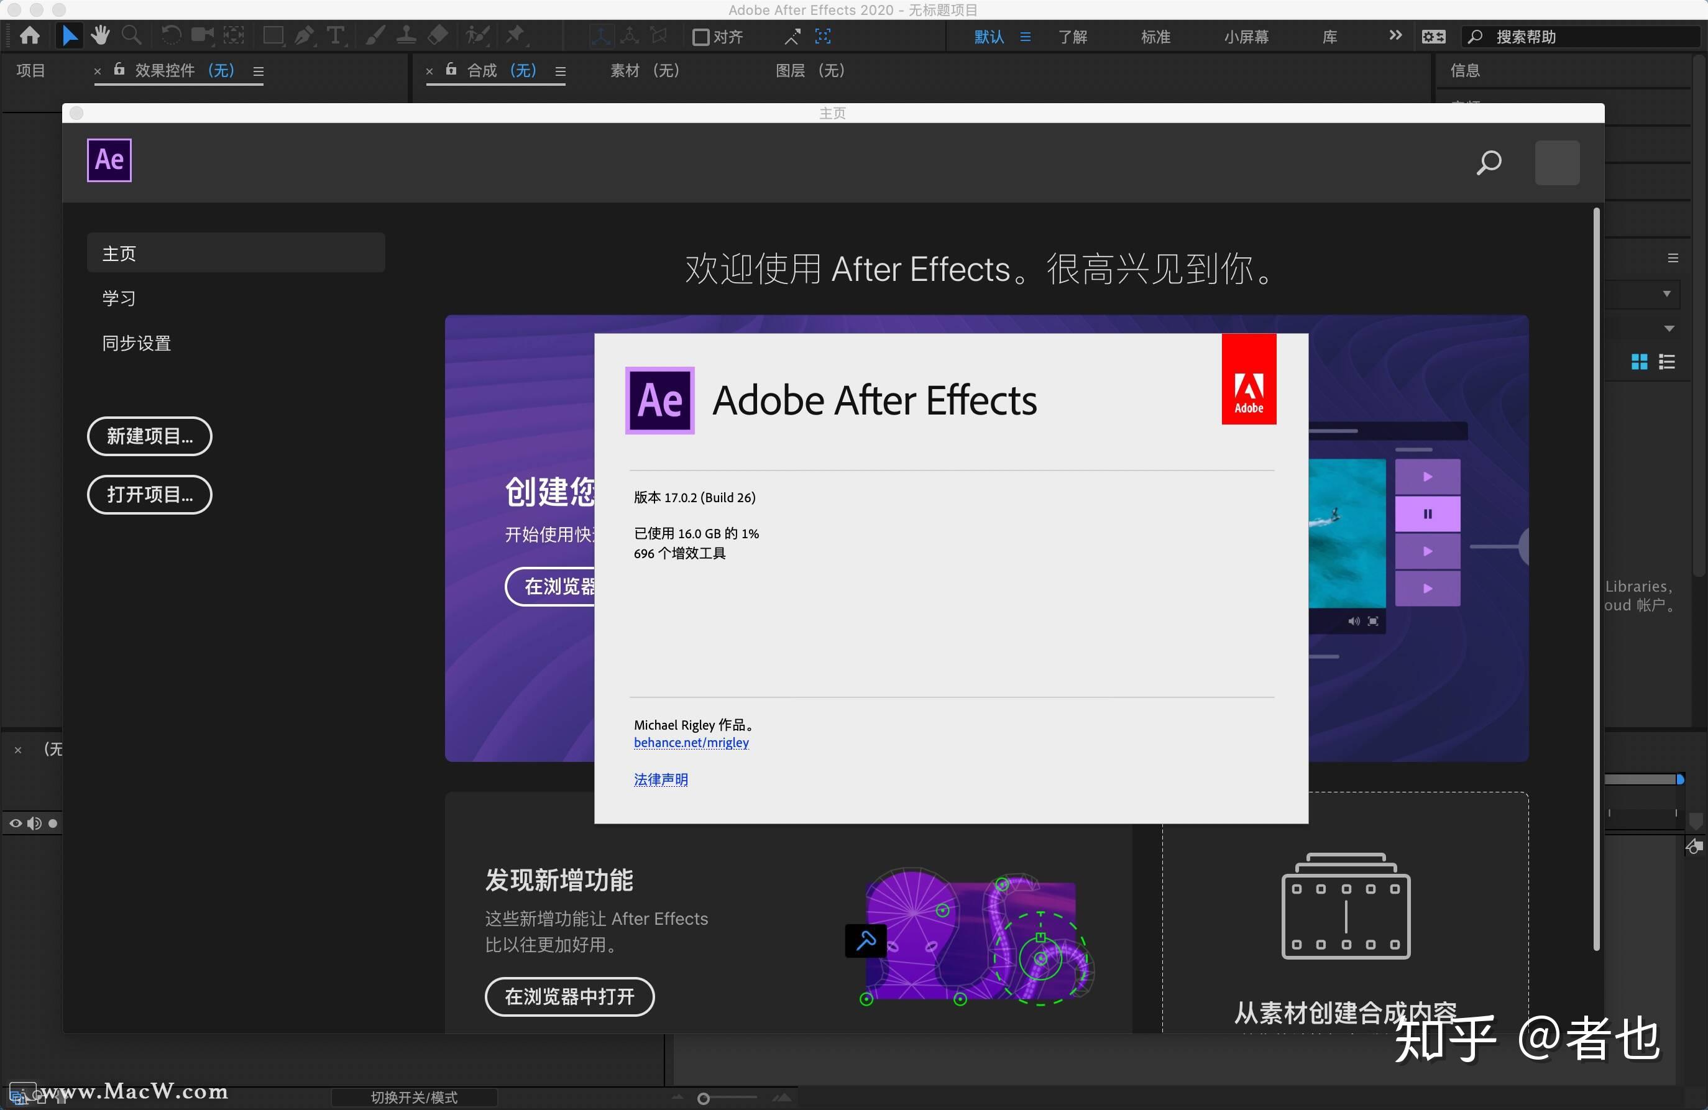This screenshot has height=1110, width=1708.
Task: Open the panel menu in the 信息 area
Action: pos(1673,259)
